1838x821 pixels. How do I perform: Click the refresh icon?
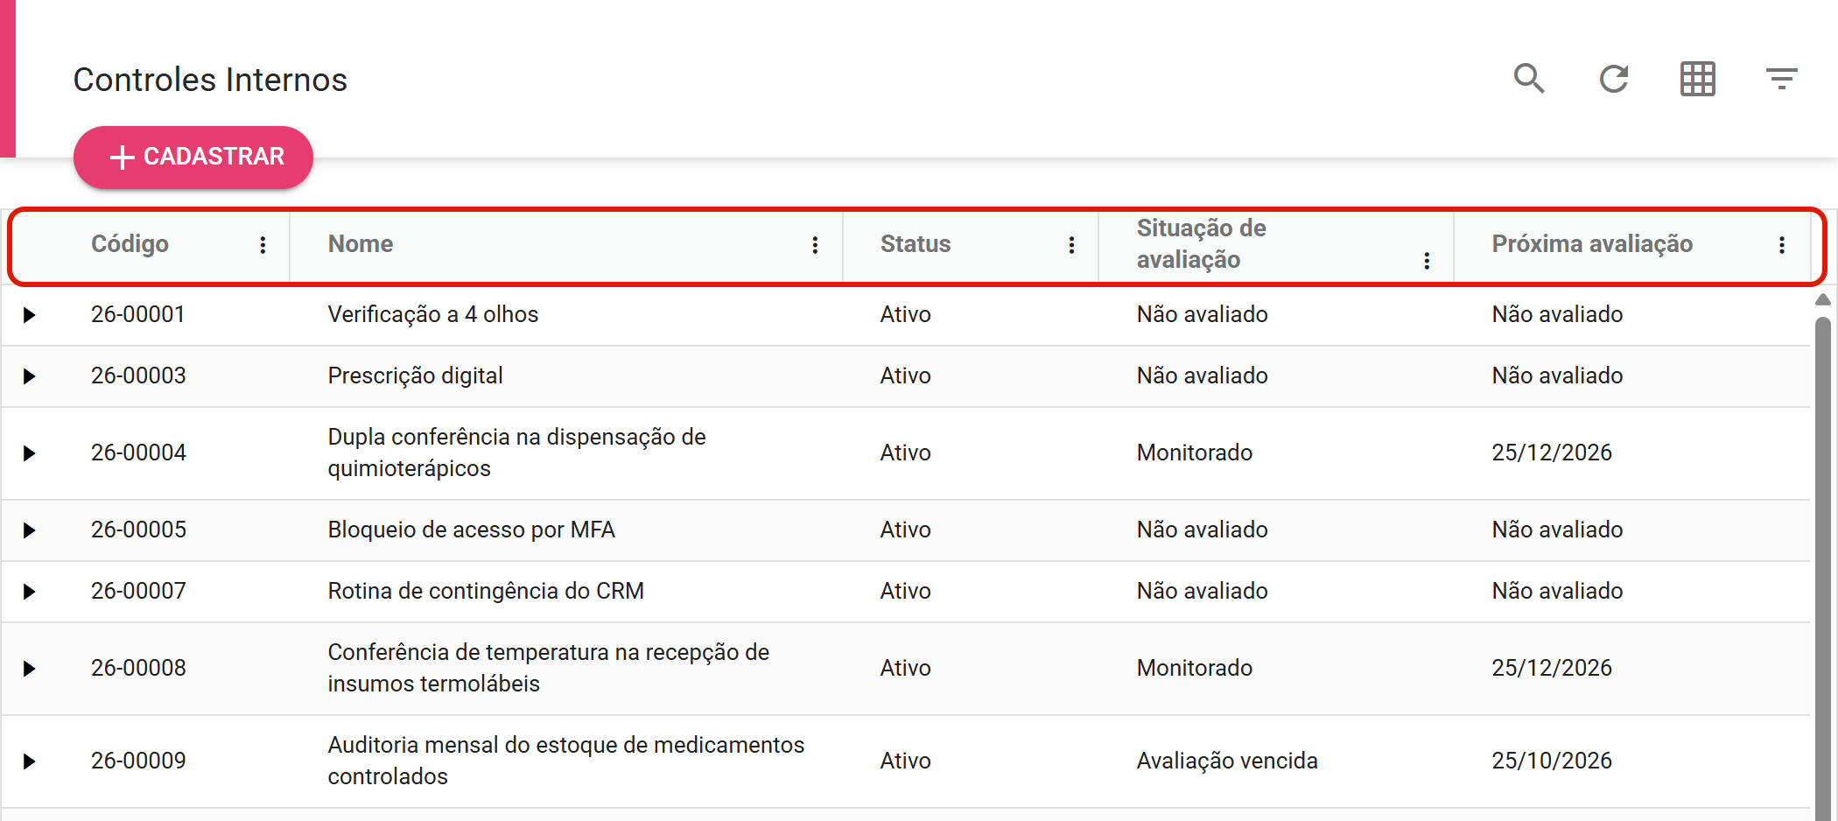click(x=1613, y=79)
